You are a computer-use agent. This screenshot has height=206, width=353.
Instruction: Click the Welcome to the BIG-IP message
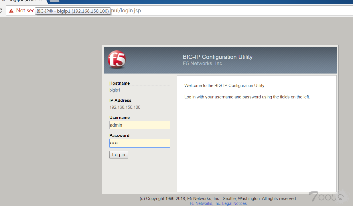pos(225,86)
